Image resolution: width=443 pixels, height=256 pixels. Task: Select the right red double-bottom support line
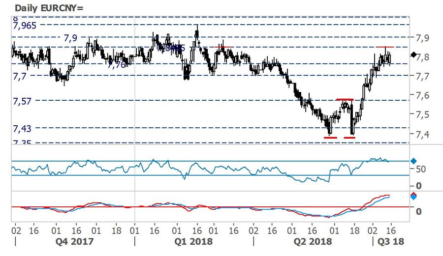tap(349, 138)
